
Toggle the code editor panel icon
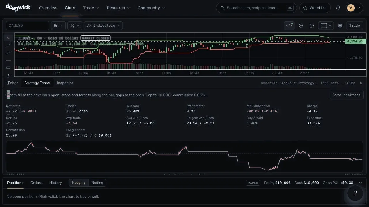coord(289,26)
